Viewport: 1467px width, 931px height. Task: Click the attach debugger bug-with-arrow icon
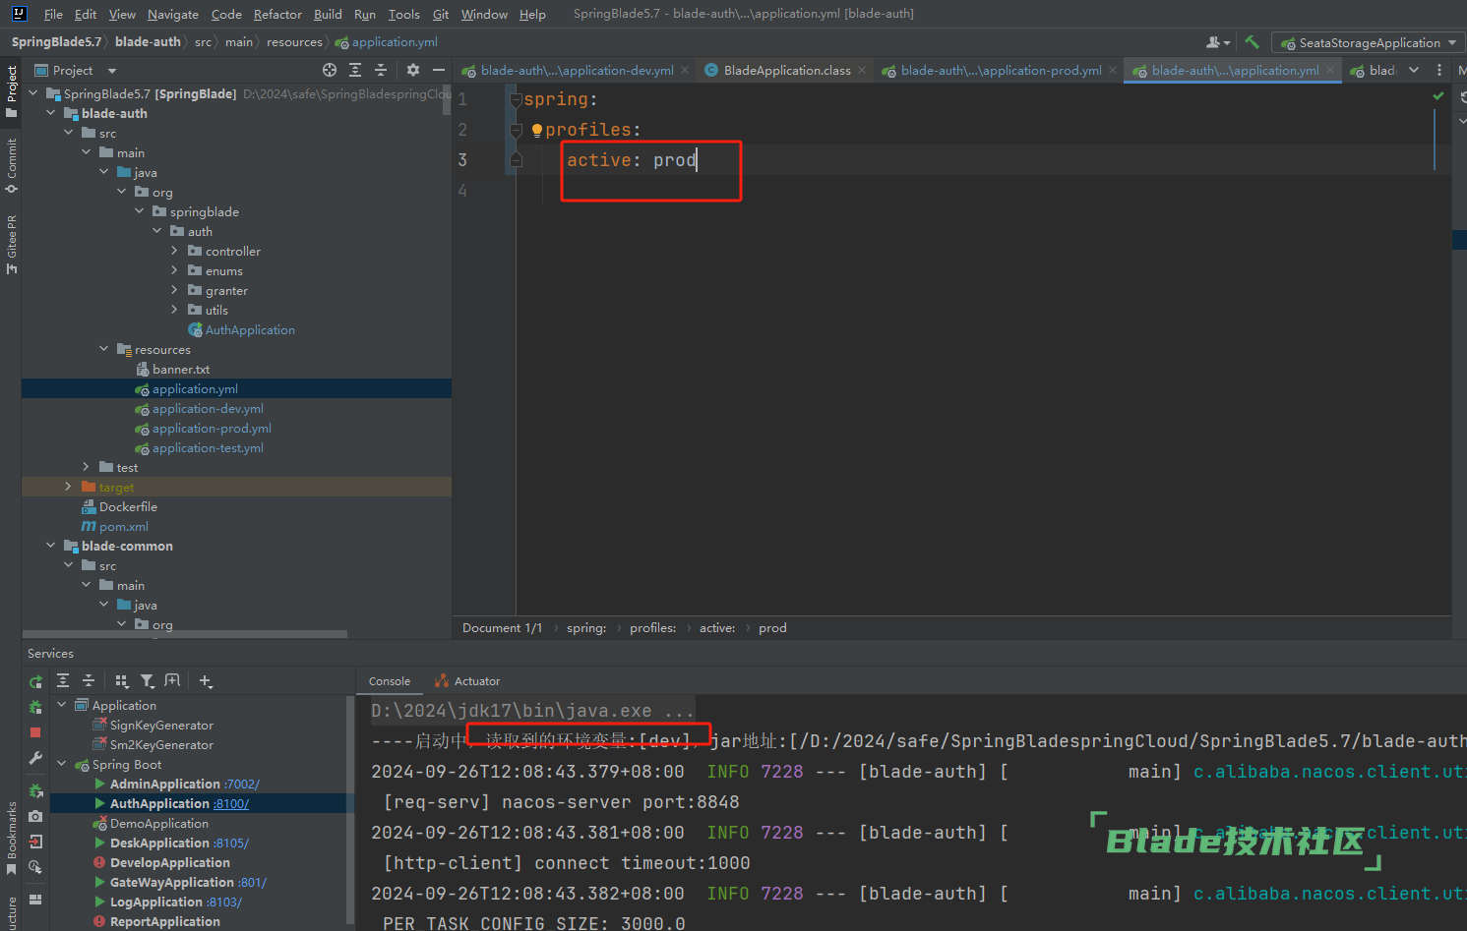(x=35, y=790)
